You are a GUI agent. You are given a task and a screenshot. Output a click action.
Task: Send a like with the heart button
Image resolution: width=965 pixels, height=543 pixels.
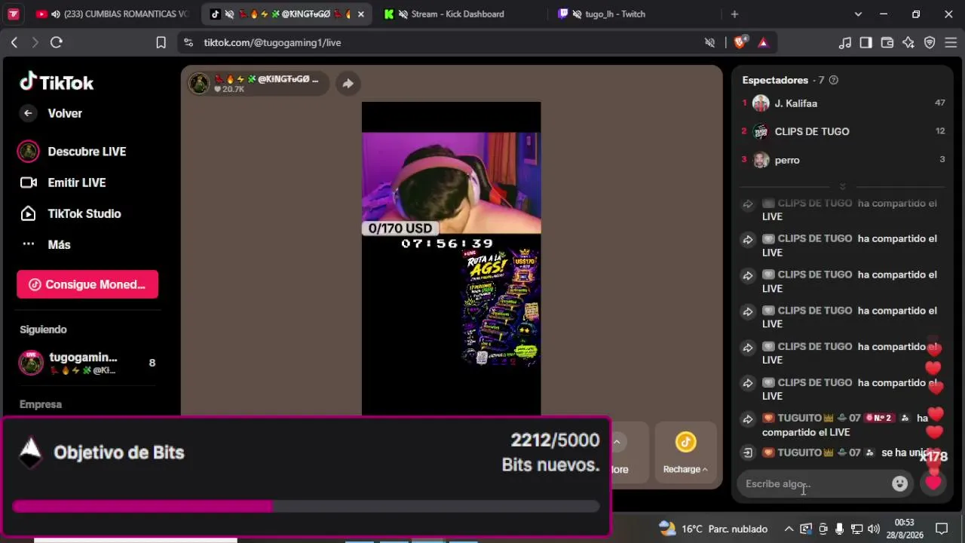(933, 483)
